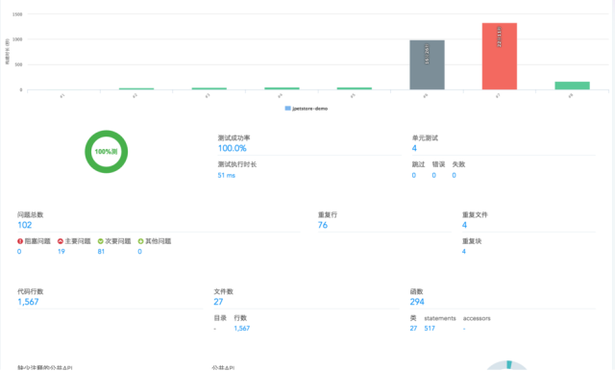615x371 pixels.
Task: Click the 16分26秒 label on gray bar
Action: (427, 54)
